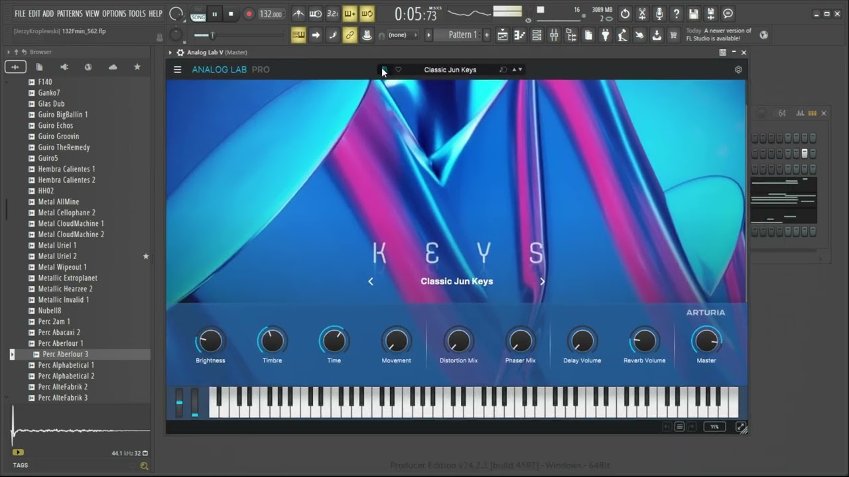
Task: Open the VIEW menu
Action: point(92,14)
